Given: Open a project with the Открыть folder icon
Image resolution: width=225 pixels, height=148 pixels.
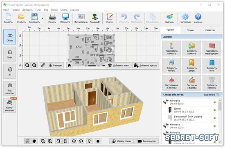Looking at the screenshot, I should [21, 18].
